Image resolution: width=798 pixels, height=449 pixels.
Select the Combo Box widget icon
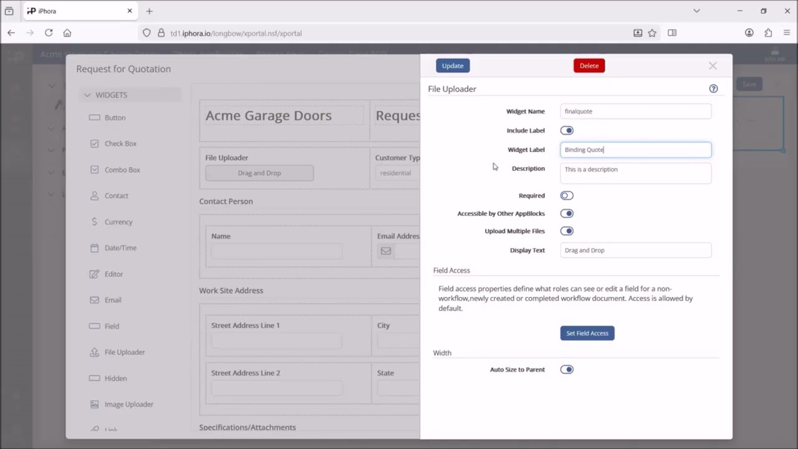(94, 170)
